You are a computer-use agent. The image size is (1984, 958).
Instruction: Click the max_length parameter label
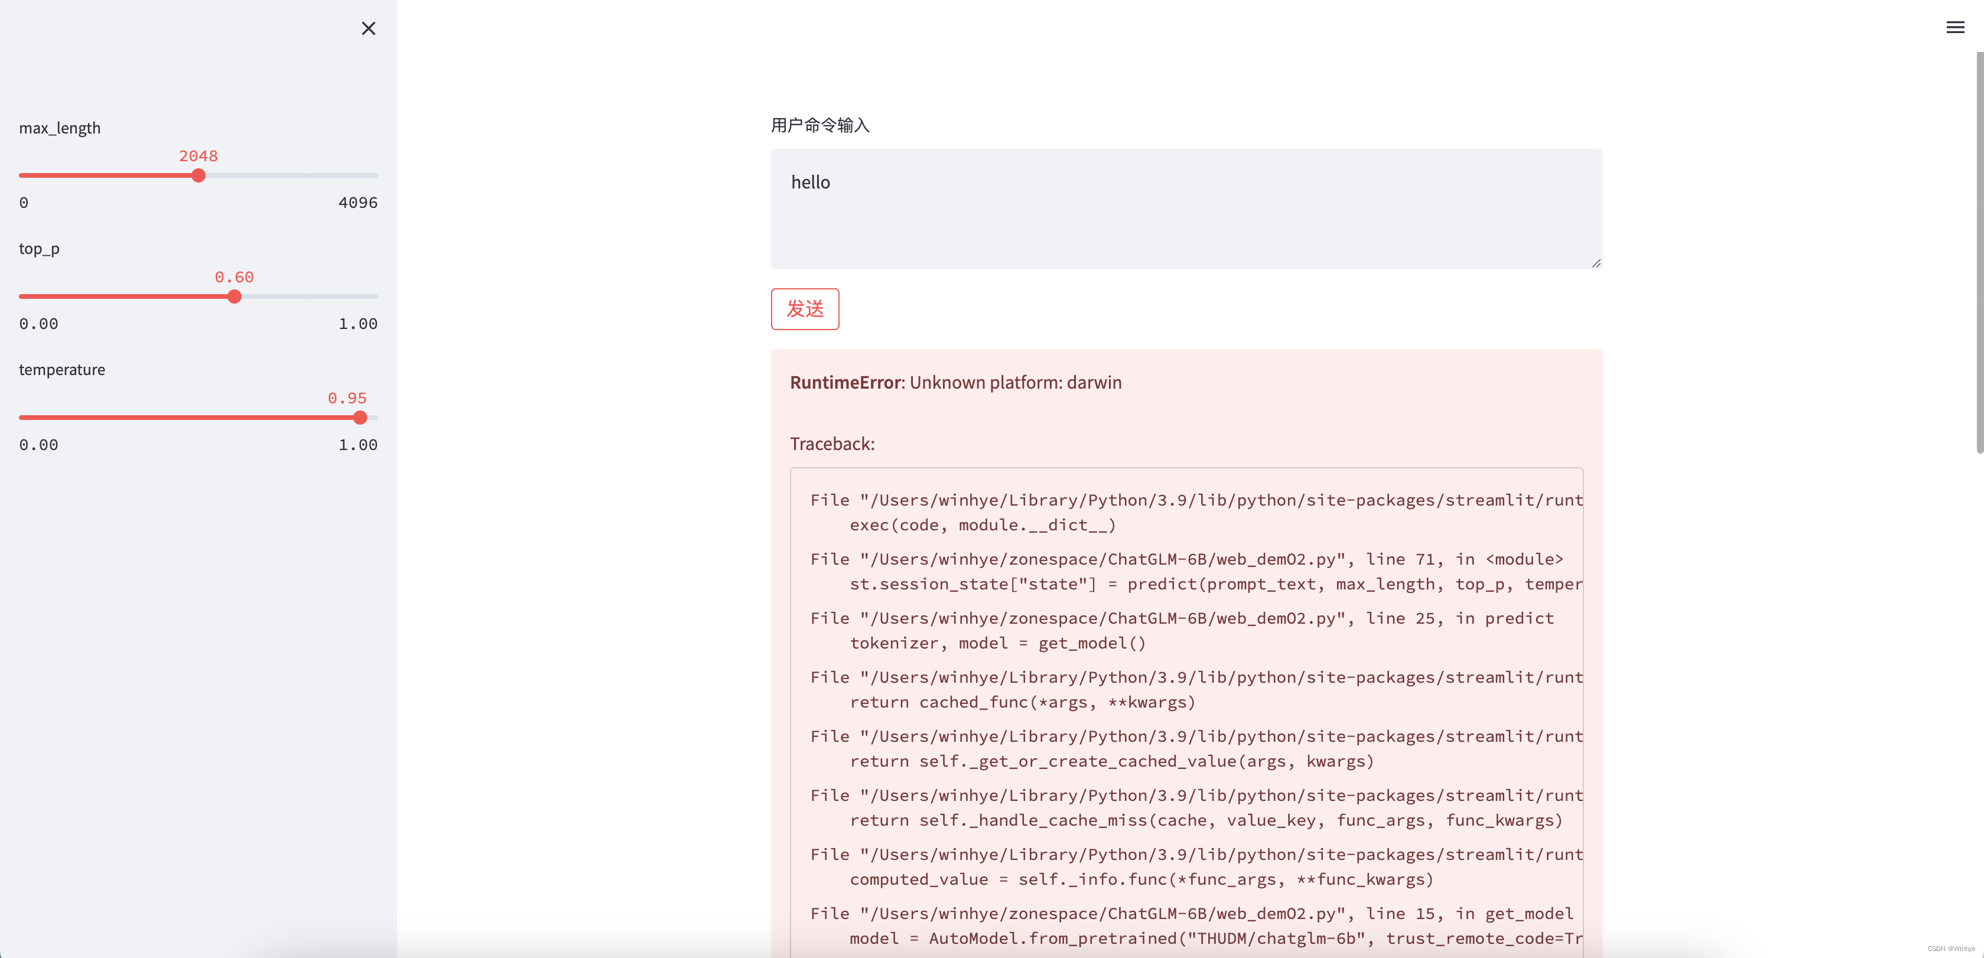pyautogui.click(x=59, y=128)
